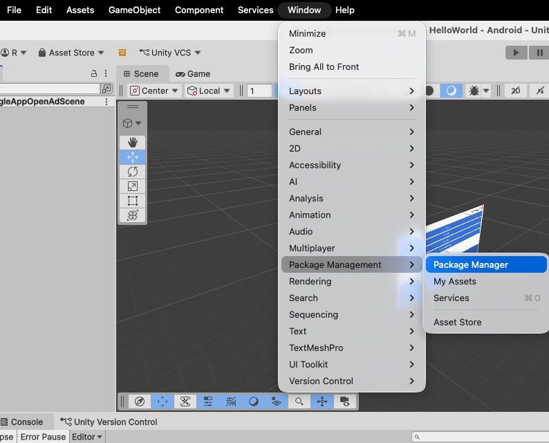Click the icon right of Hierarchy search field
Viewport: 549px width, 443px height.
point(106,89)
